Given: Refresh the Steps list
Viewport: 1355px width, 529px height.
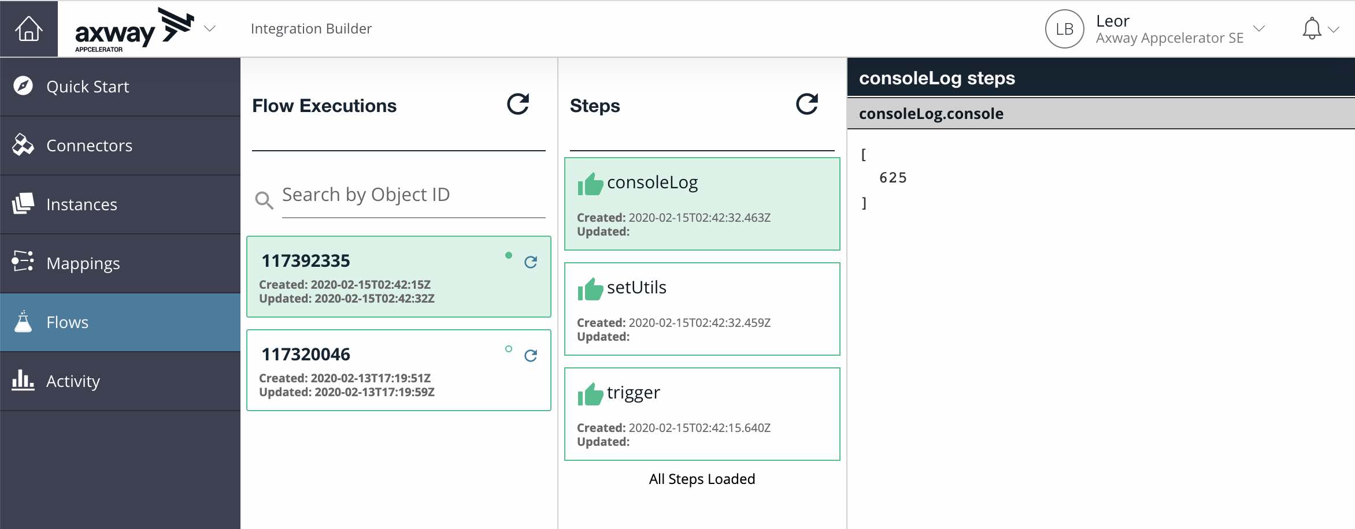Looking at the screenshot, I should coord(807,104).
